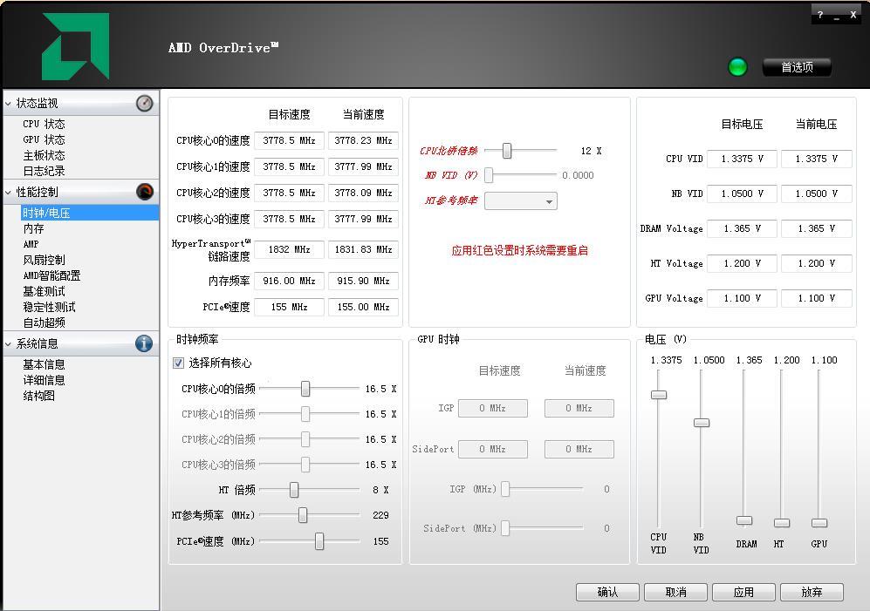
Task: Click HyperTransport target speed 1832 MHz field
Action: (x=289, y=249)
